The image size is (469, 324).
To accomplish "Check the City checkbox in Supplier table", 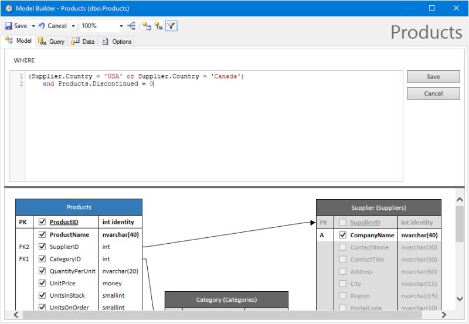I will click(x=343, y=284).
